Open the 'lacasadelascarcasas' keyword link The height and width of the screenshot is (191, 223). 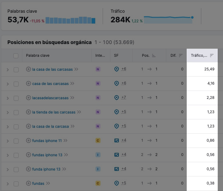tap(50, 98)
